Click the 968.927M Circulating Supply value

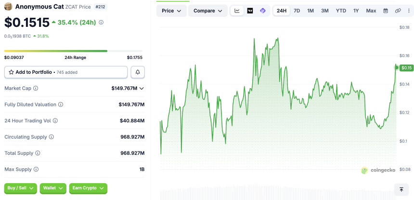[132, 137]
